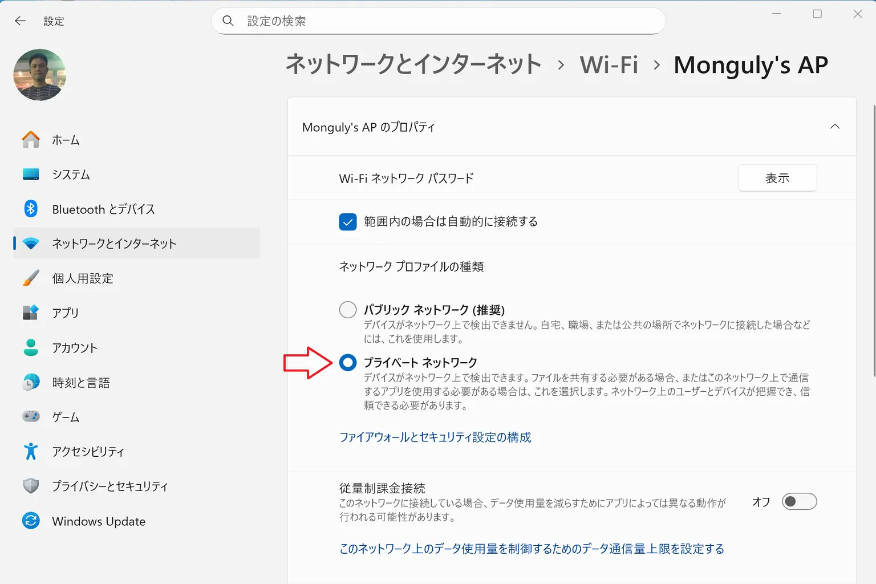Uncheck auto-connect when in range checkbox
This screenshot has height=584, width=876.
click(348, 222)
